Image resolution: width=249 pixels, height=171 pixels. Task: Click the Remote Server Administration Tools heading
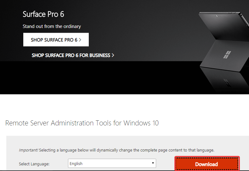[82, 123]
